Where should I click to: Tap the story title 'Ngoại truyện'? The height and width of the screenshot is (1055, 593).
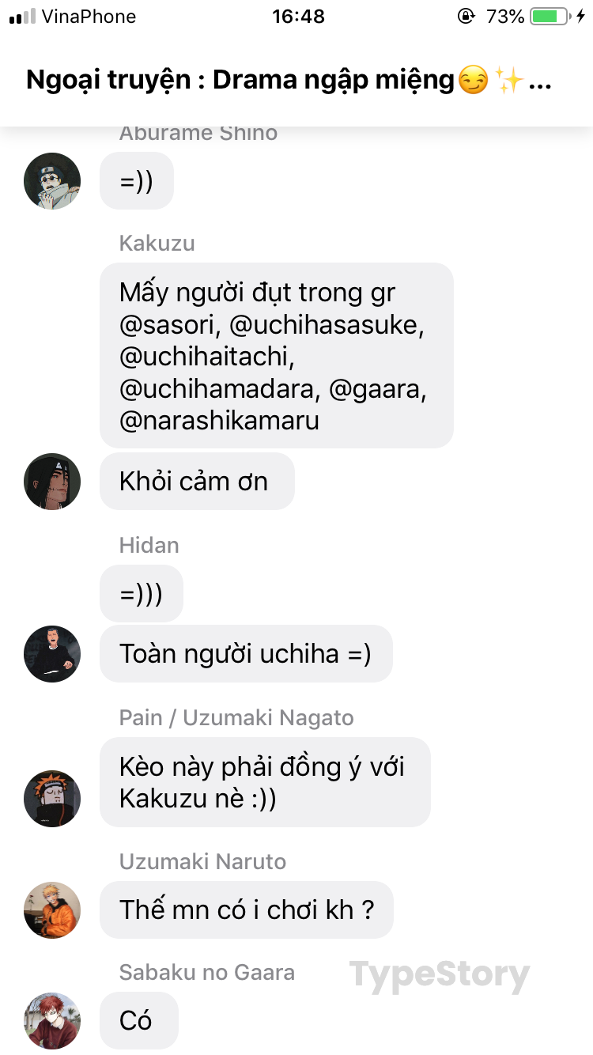108,81
